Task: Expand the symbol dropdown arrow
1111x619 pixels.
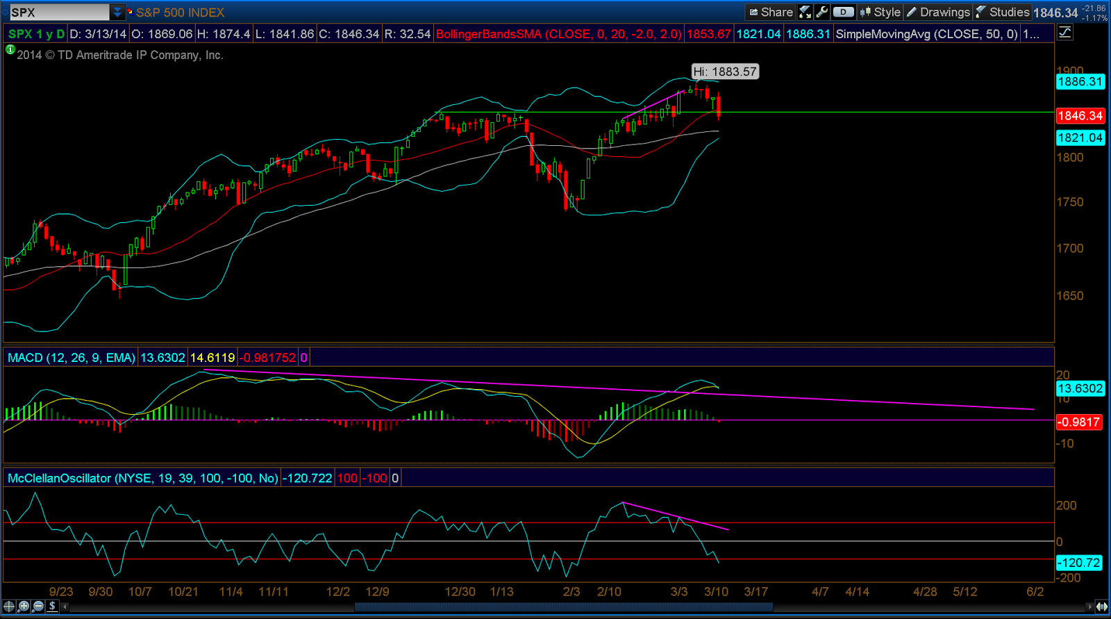Action: [117, 12]
